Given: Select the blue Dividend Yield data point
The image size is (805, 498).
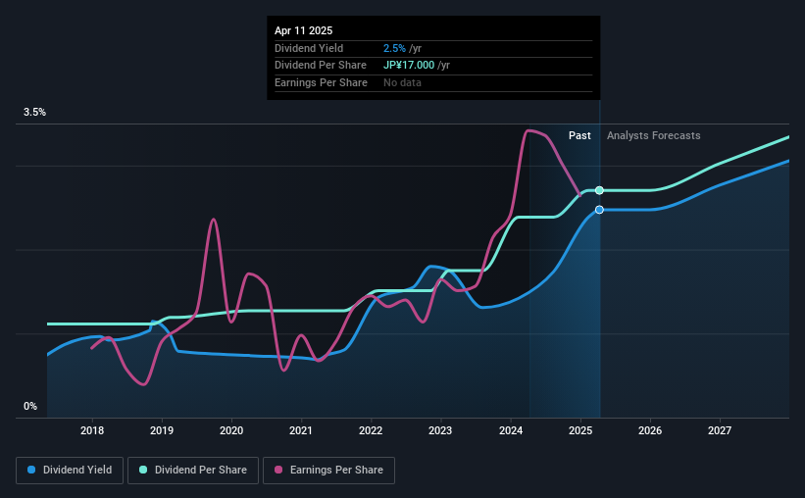Looking at the screenshot, I should (x=599, y=210).
